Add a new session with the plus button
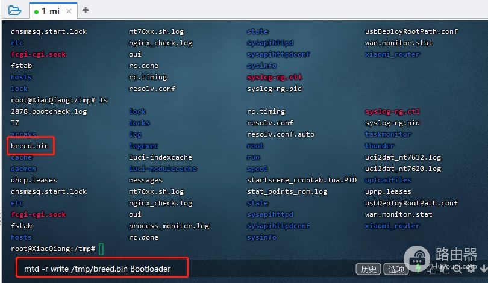This screenshot has width=488, height=283. tap(86, 10)
